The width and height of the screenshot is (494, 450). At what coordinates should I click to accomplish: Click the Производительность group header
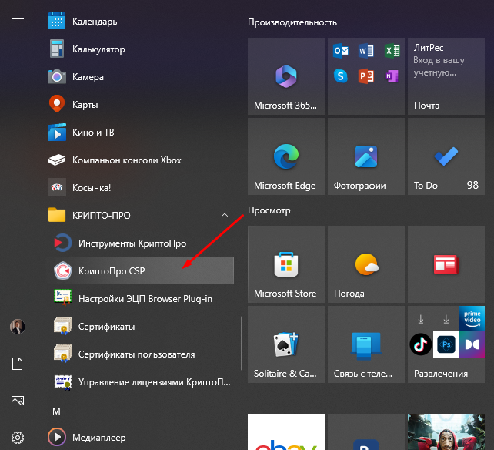[x=292, y=22]
